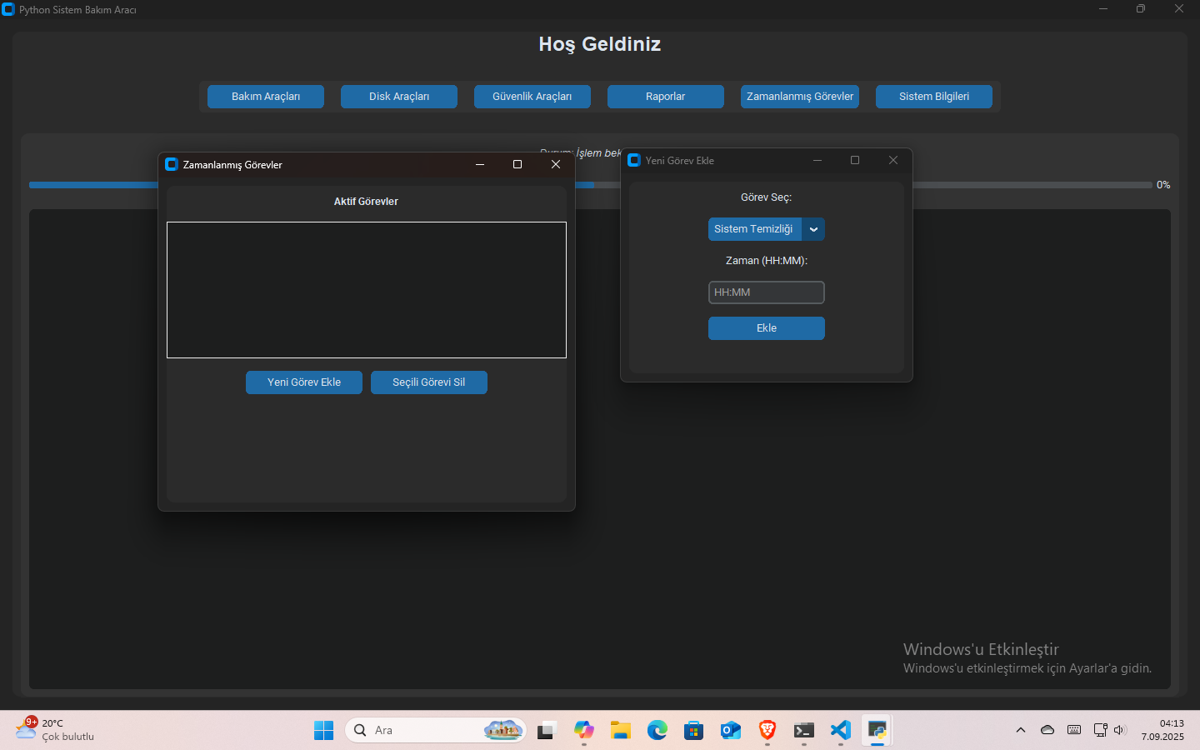1200x750 pixels.
Task: Open the clock showing 04:13
Action: 1162,730
